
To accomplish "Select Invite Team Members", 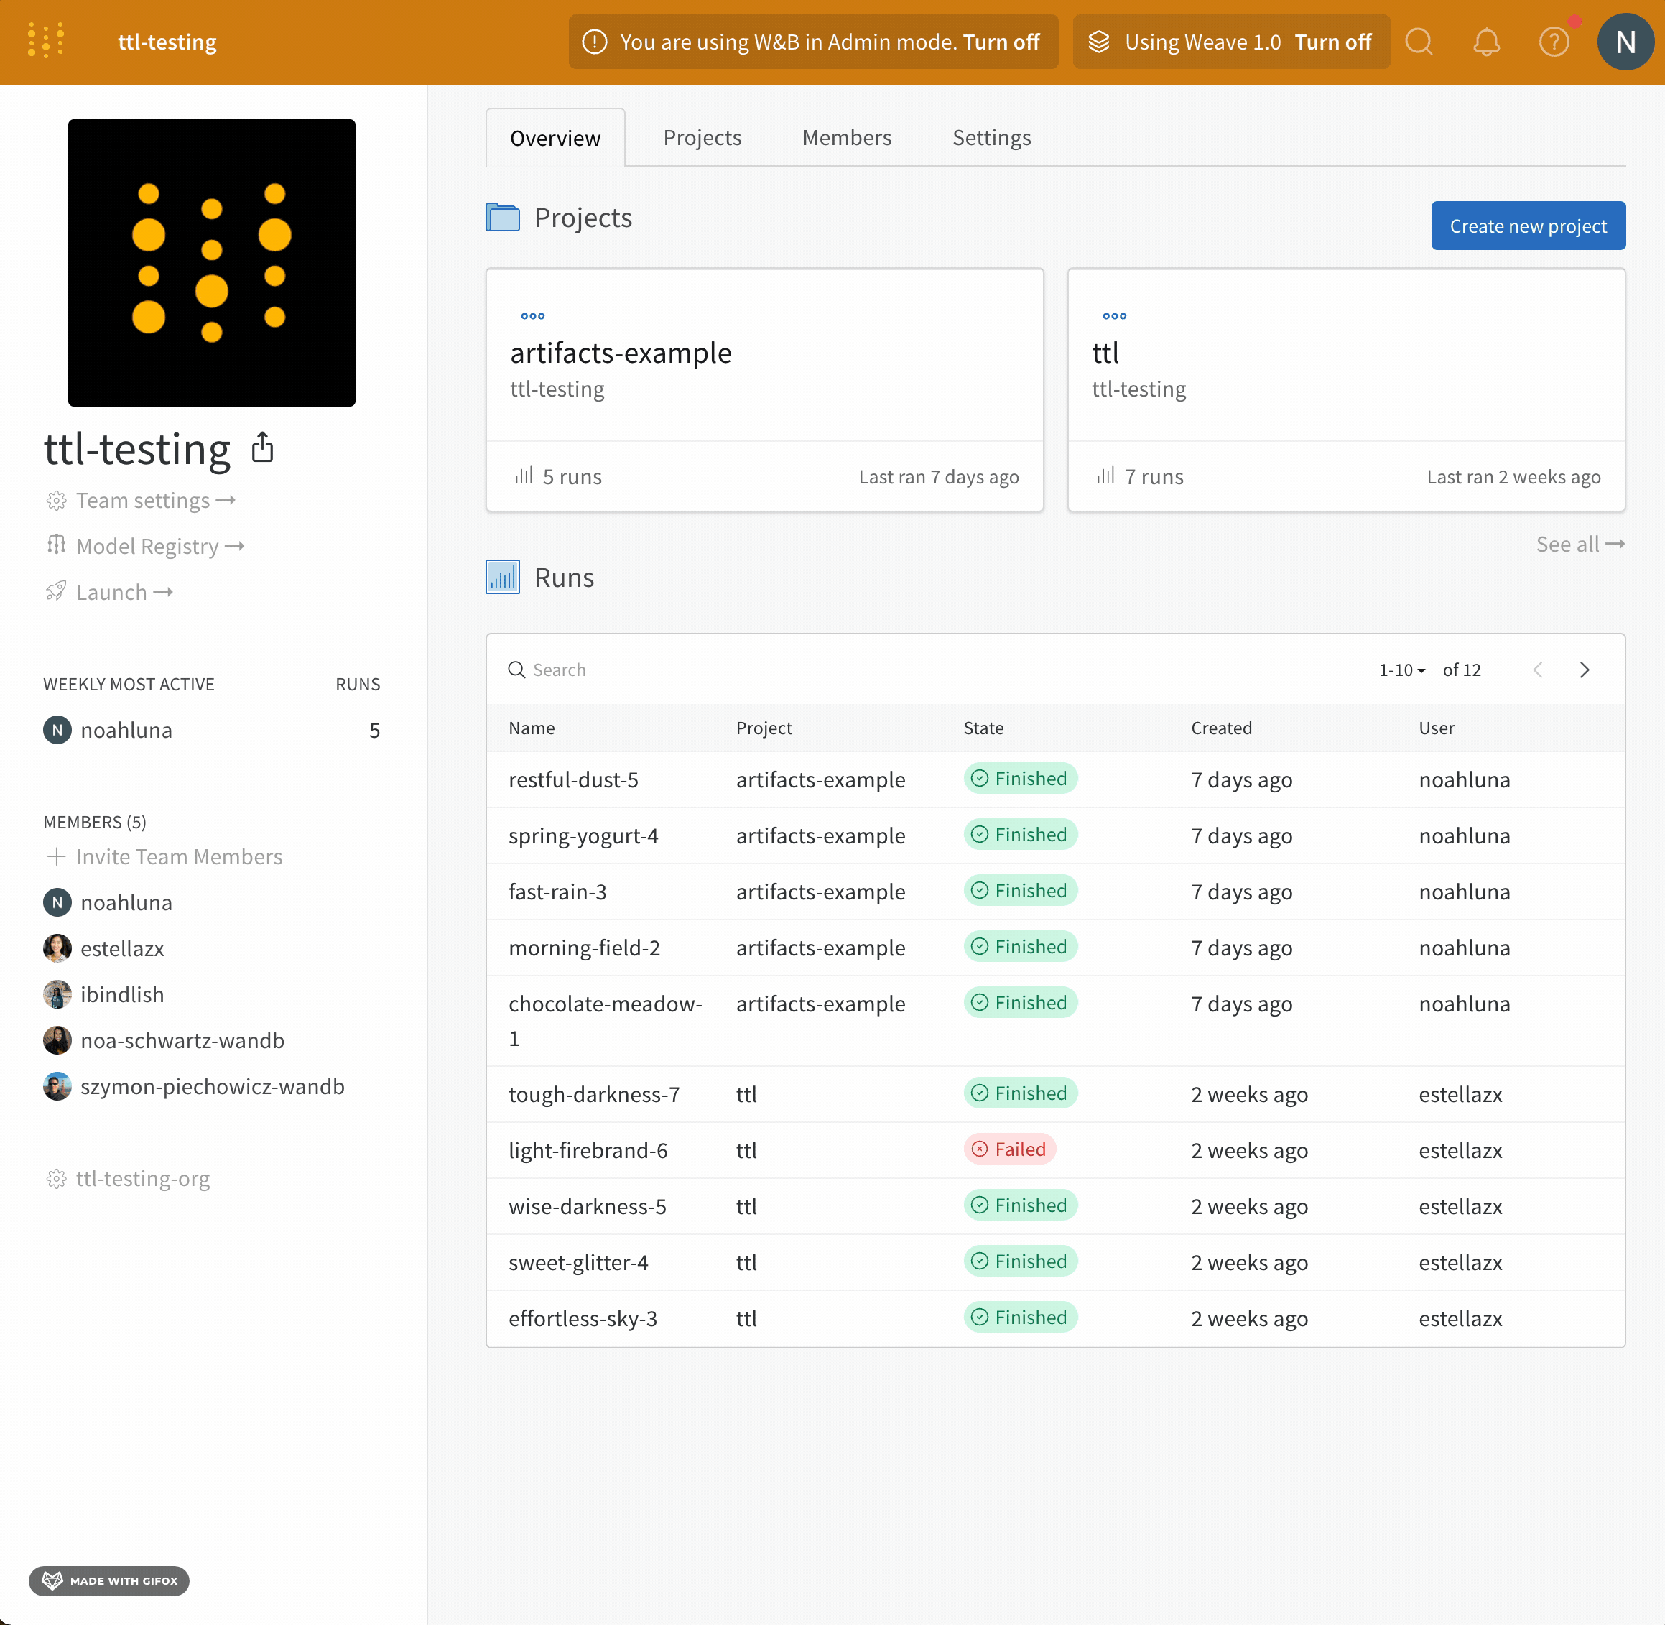I will click(180, 857).
